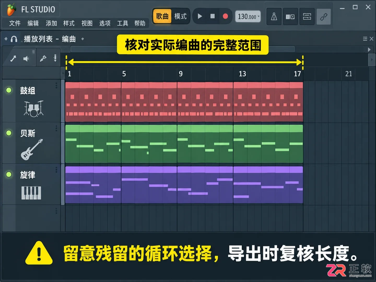Mute the 贝斯 track with its green light

pyautogui.click(x=9, y=133)
